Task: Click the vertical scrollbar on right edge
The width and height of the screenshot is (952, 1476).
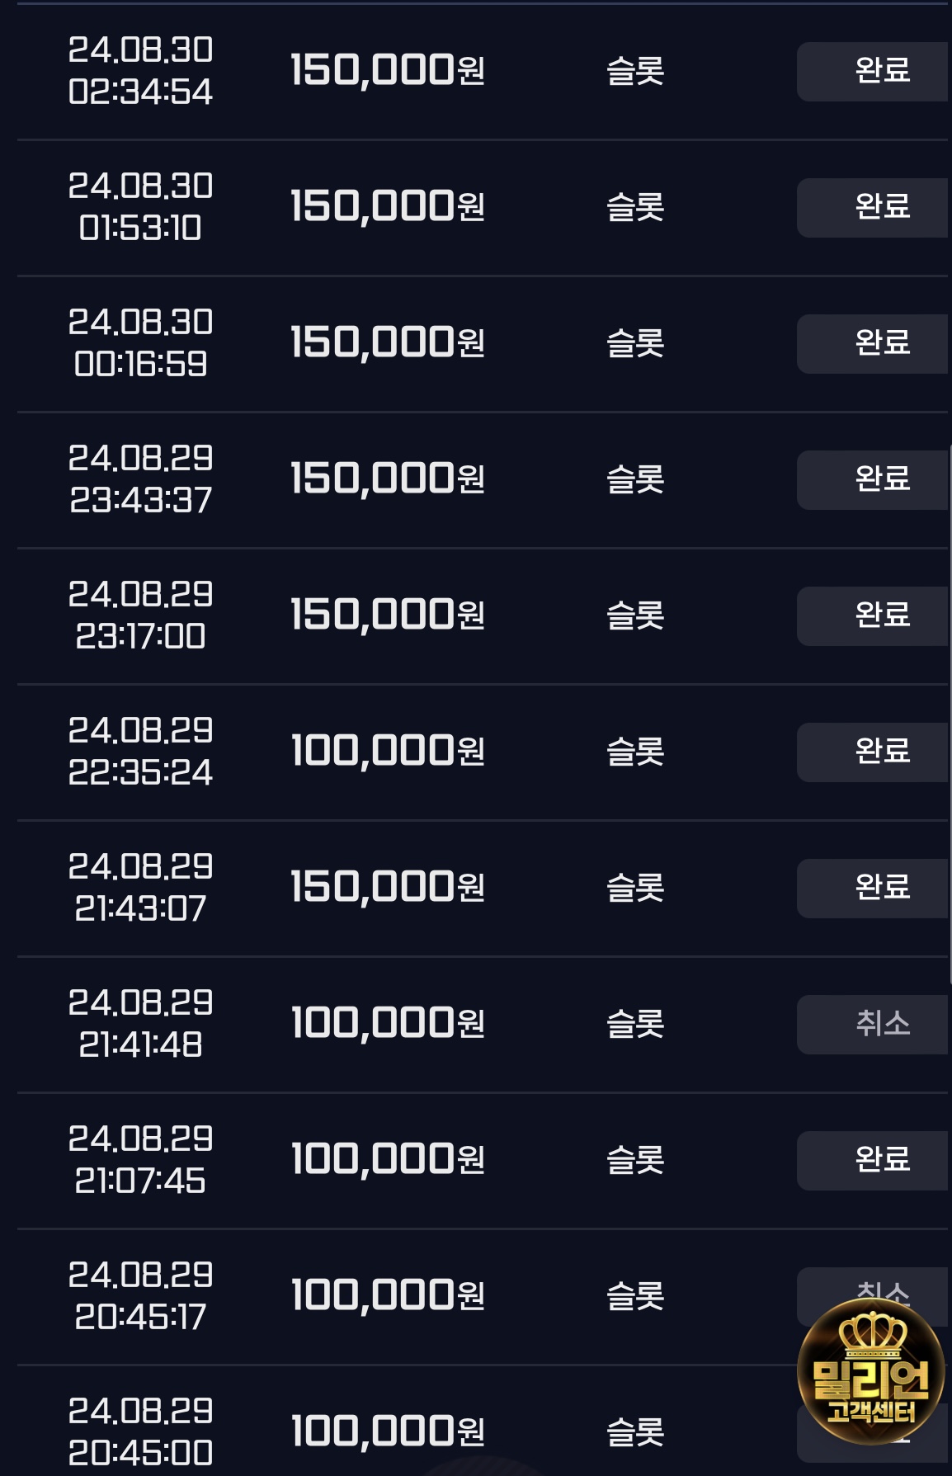Action: [x=950, y=714]
